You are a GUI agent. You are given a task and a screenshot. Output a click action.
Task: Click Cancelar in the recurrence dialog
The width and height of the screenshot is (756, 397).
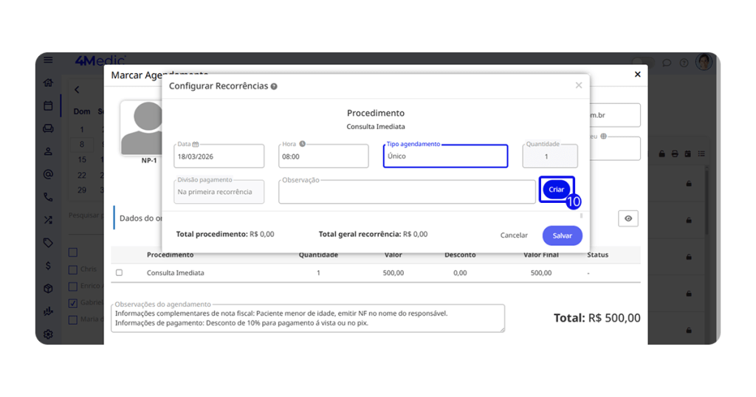pyautogui.click(x=514, y=235)
